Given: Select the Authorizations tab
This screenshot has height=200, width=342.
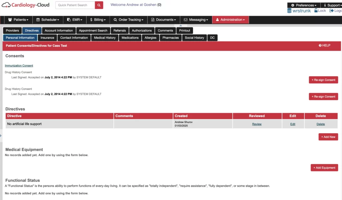Looking at the screenshot, I should point(142,30).
